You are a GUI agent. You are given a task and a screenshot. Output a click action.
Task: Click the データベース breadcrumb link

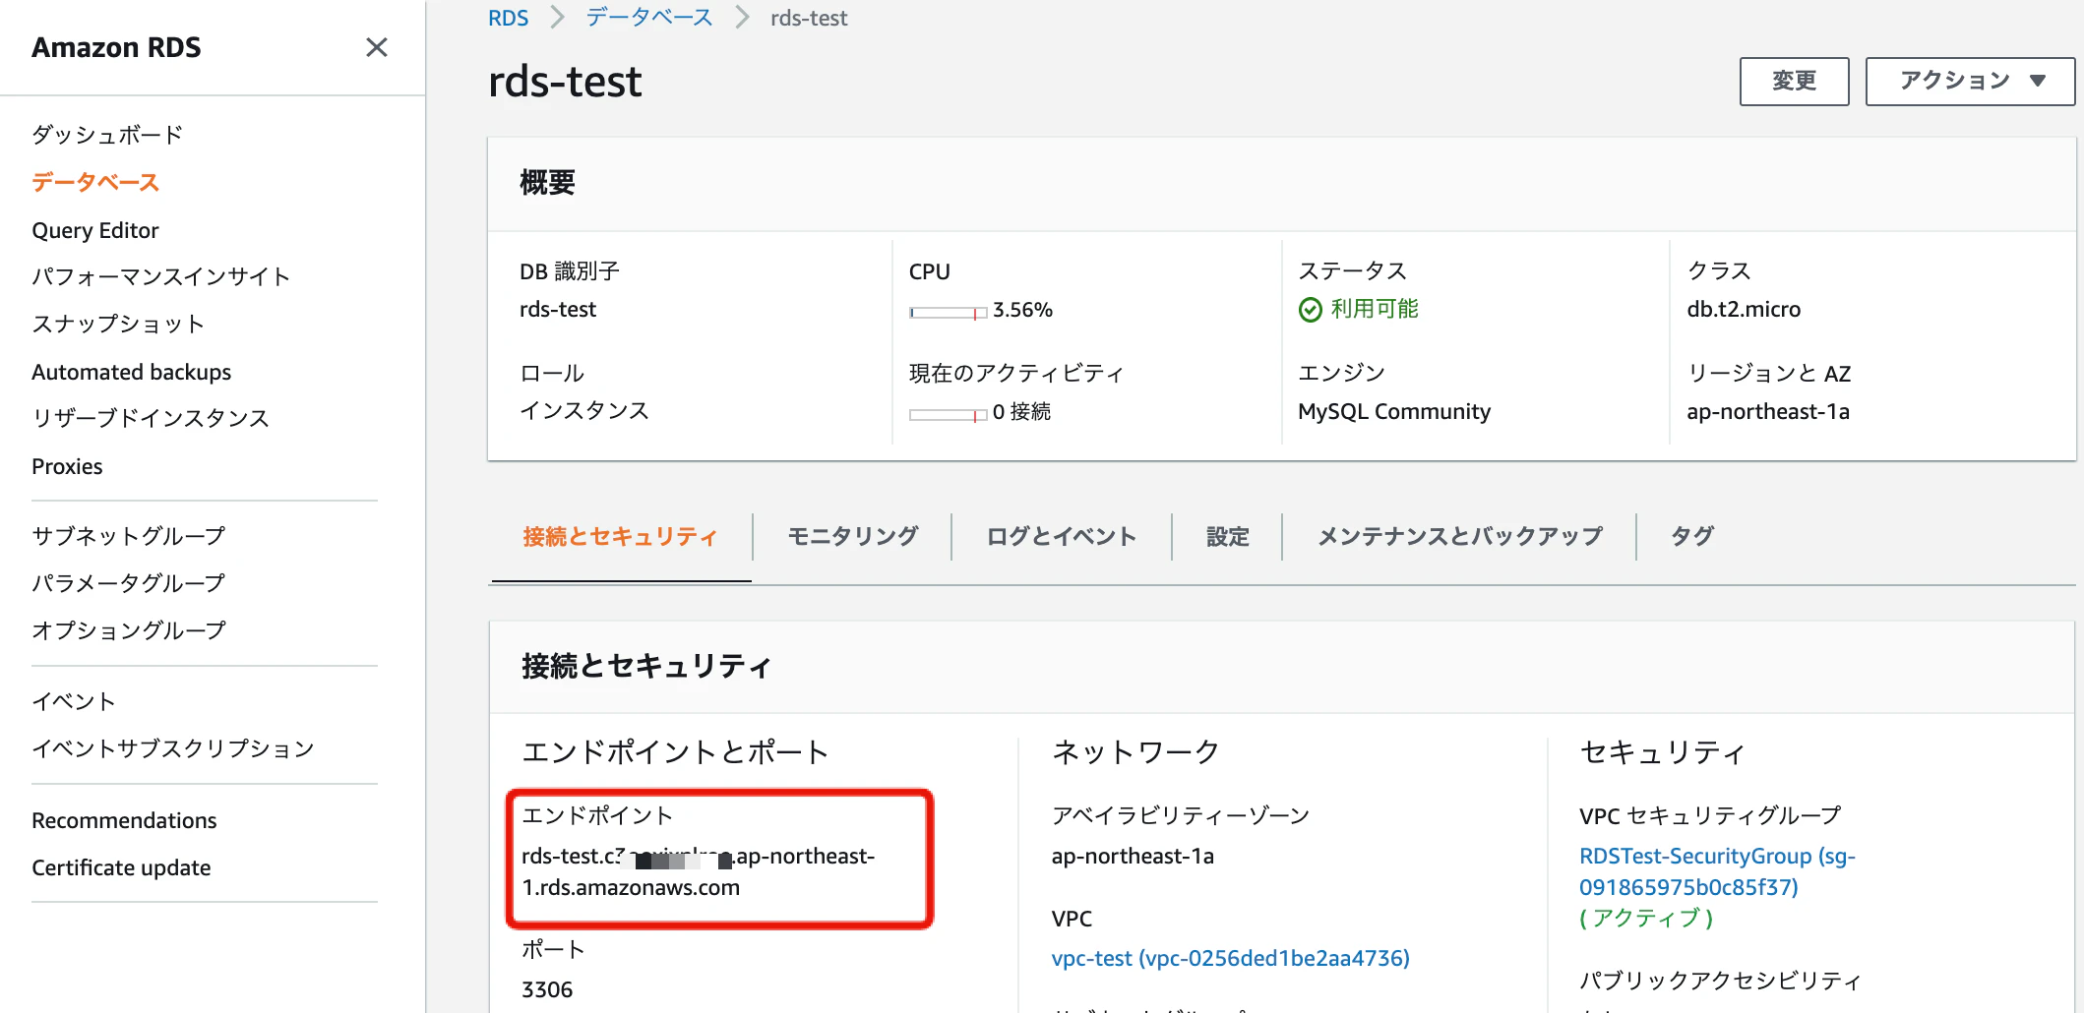click(649, 18)
